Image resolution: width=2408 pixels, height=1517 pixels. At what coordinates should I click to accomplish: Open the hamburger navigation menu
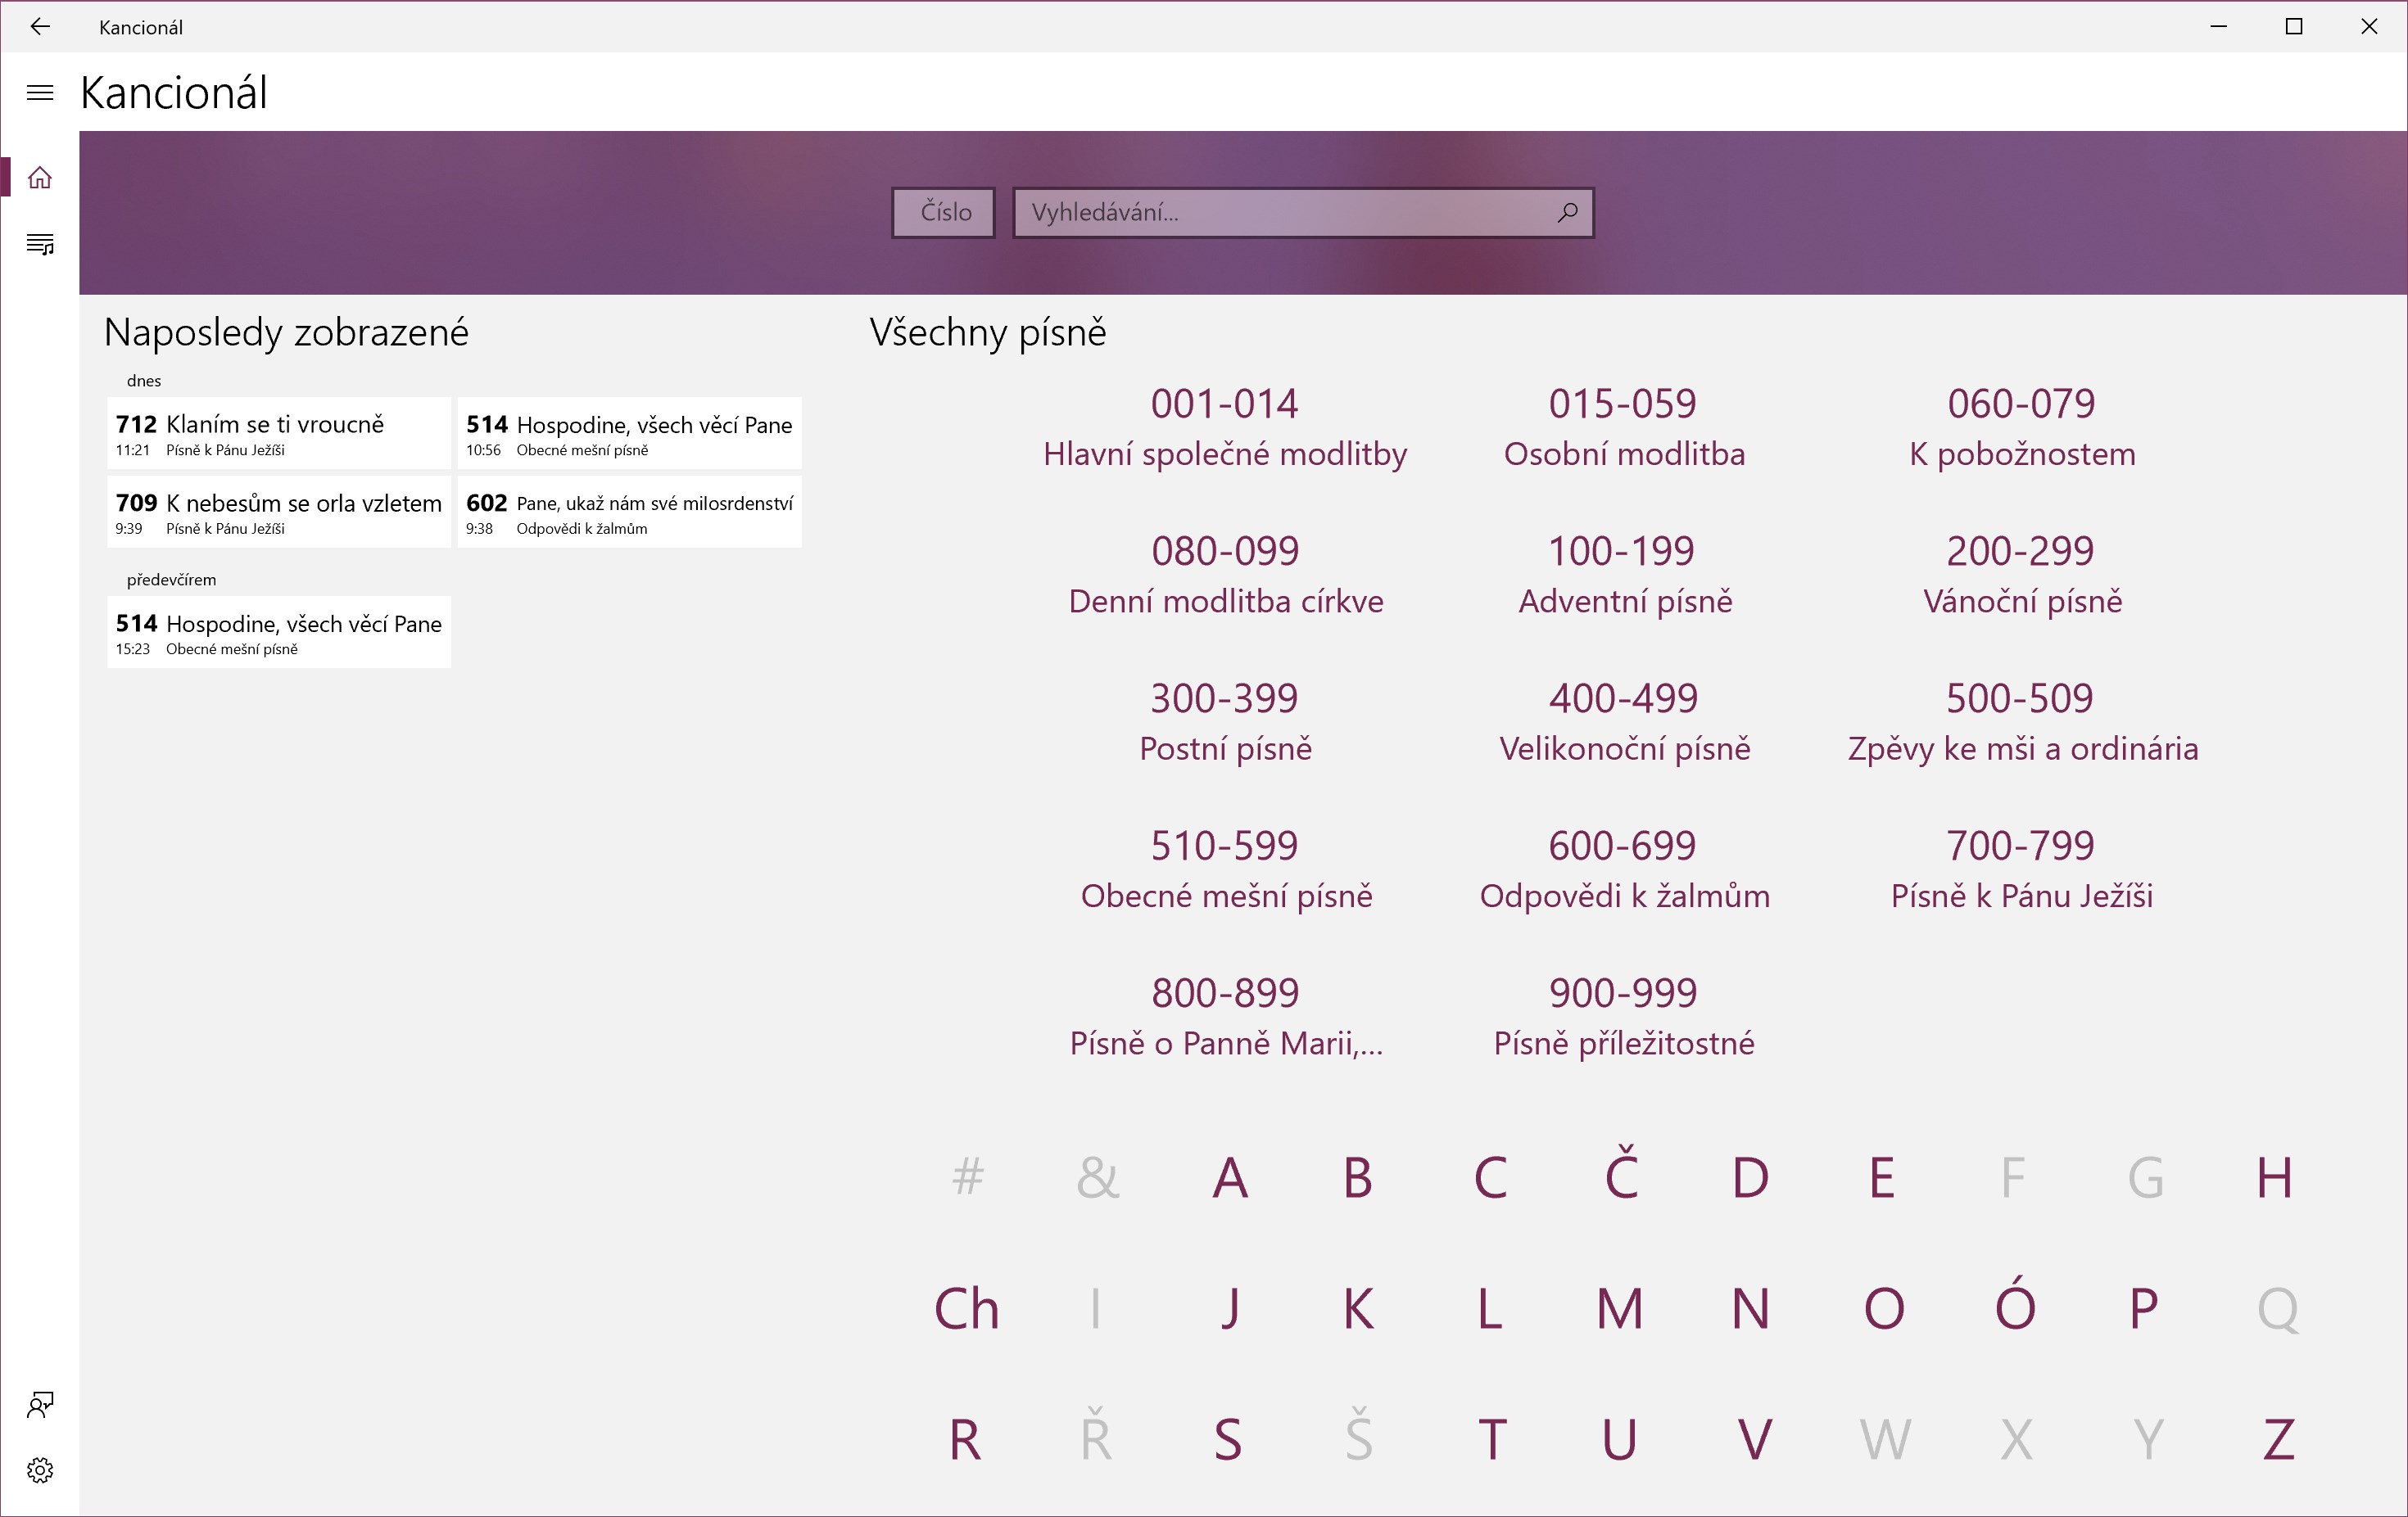click(x=40, y=93)
